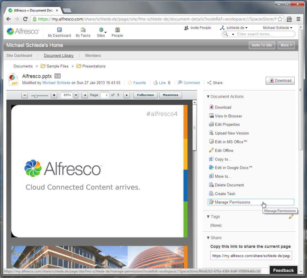Open My Dashboard from the header
This screenshot has width=307, height=278.
pos(59,33)
